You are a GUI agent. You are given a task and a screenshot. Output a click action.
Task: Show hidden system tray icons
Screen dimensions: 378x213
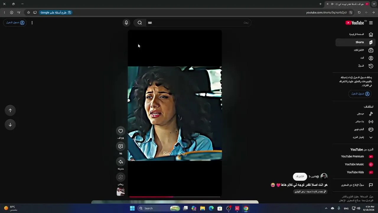point(326,208)
